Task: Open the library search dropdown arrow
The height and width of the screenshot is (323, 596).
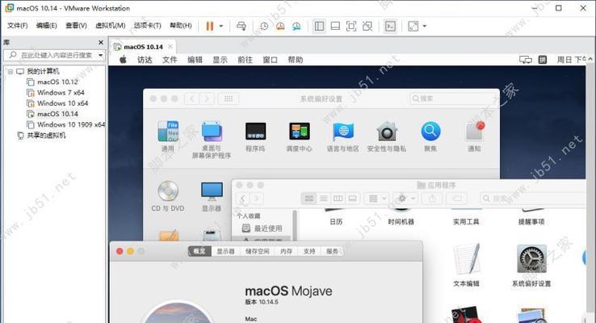Action: point(100,55)
